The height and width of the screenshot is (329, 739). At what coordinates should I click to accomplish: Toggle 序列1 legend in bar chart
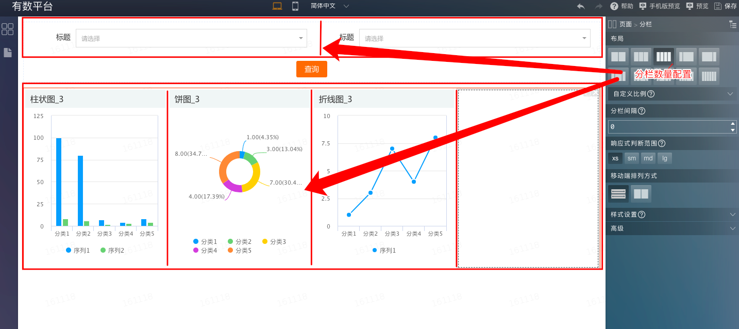pos(78,251)
